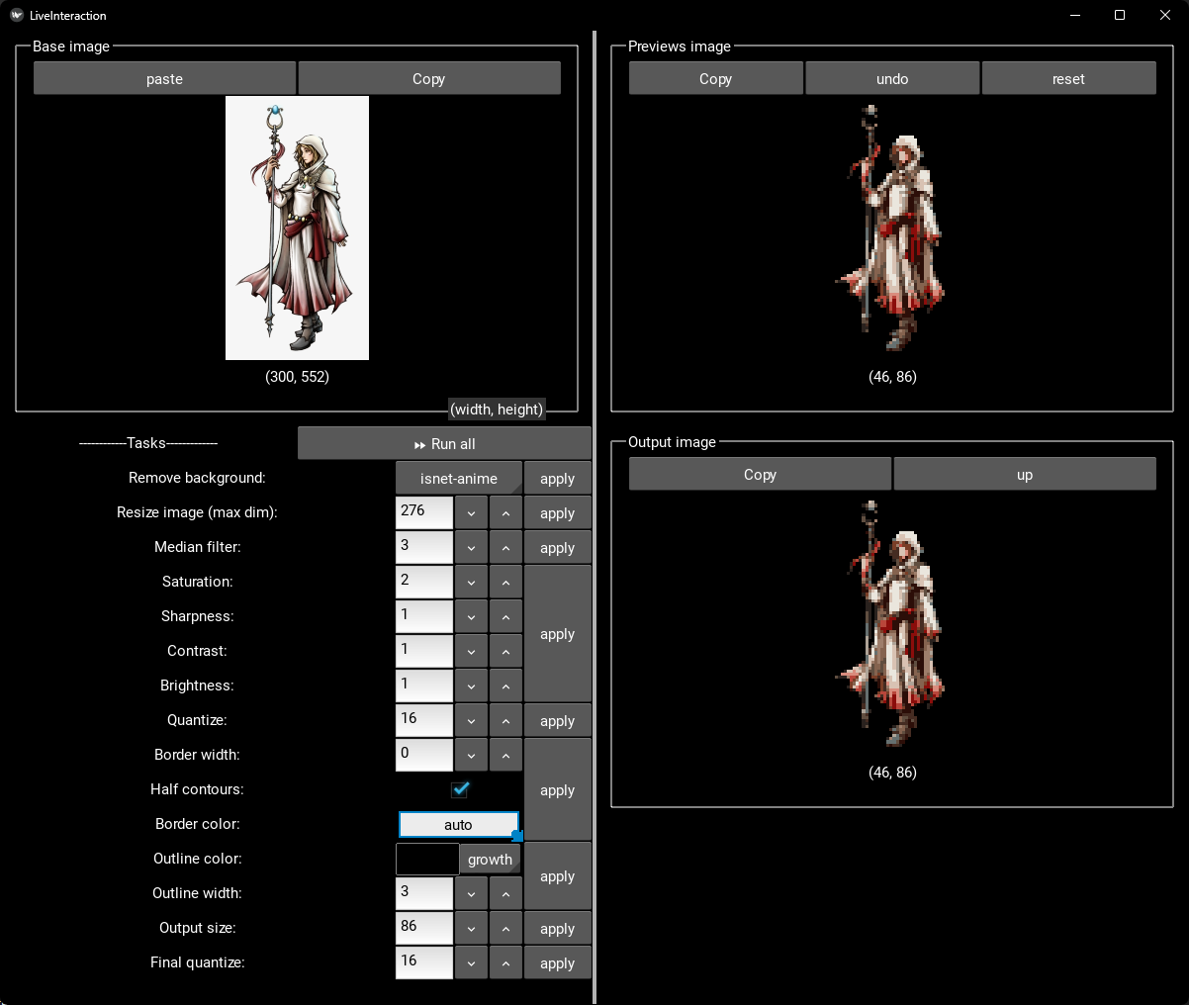
Task: Click the base image character thumbnail
Action: (297, 228)
